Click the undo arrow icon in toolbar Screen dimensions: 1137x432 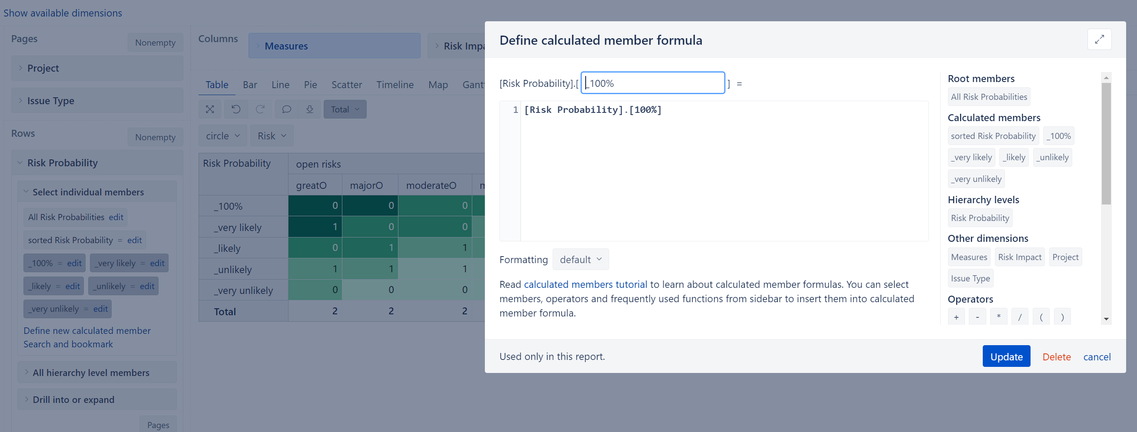(x=235, y=109)
